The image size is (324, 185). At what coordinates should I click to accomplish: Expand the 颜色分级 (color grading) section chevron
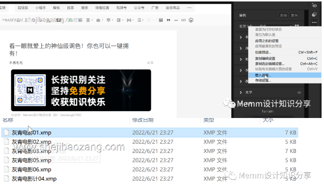click(x=241, y=81)
